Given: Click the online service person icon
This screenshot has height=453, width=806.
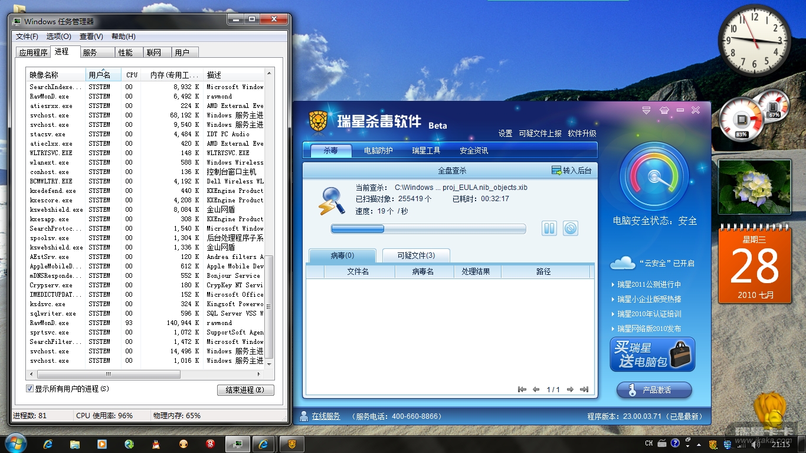Looking at the screenshot, I should click(x=304, y=416).
